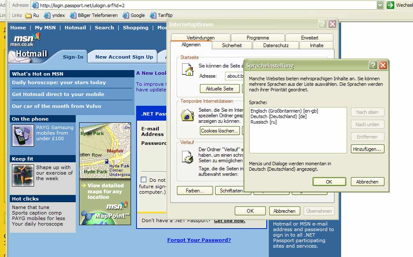Select the Sign-In tab on Hotmail
413x257 pixels.
[73, 57]
